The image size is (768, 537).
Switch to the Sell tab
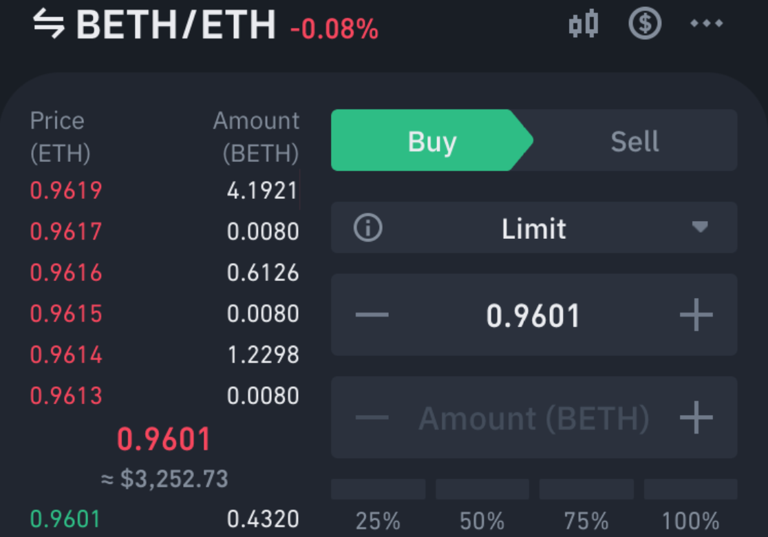click(x=634, y=140)
